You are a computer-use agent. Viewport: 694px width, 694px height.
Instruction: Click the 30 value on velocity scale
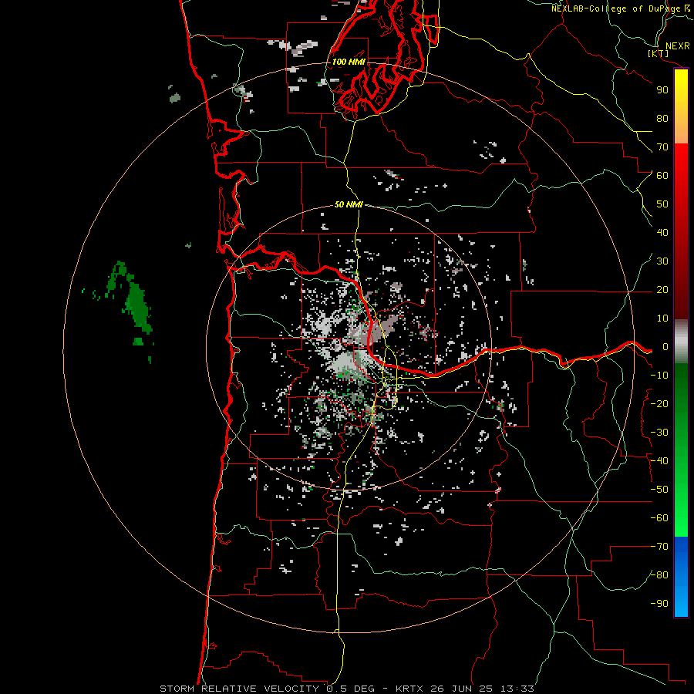662,261
